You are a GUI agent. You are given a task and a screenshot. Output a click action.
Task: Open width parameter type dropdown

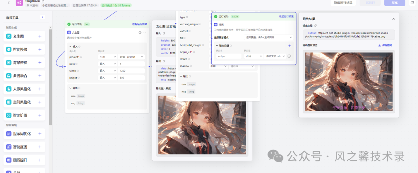(108, 71)
